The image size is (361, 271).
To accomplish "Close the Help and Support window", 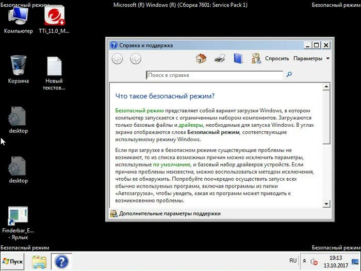I will click(x=326, y=45).
